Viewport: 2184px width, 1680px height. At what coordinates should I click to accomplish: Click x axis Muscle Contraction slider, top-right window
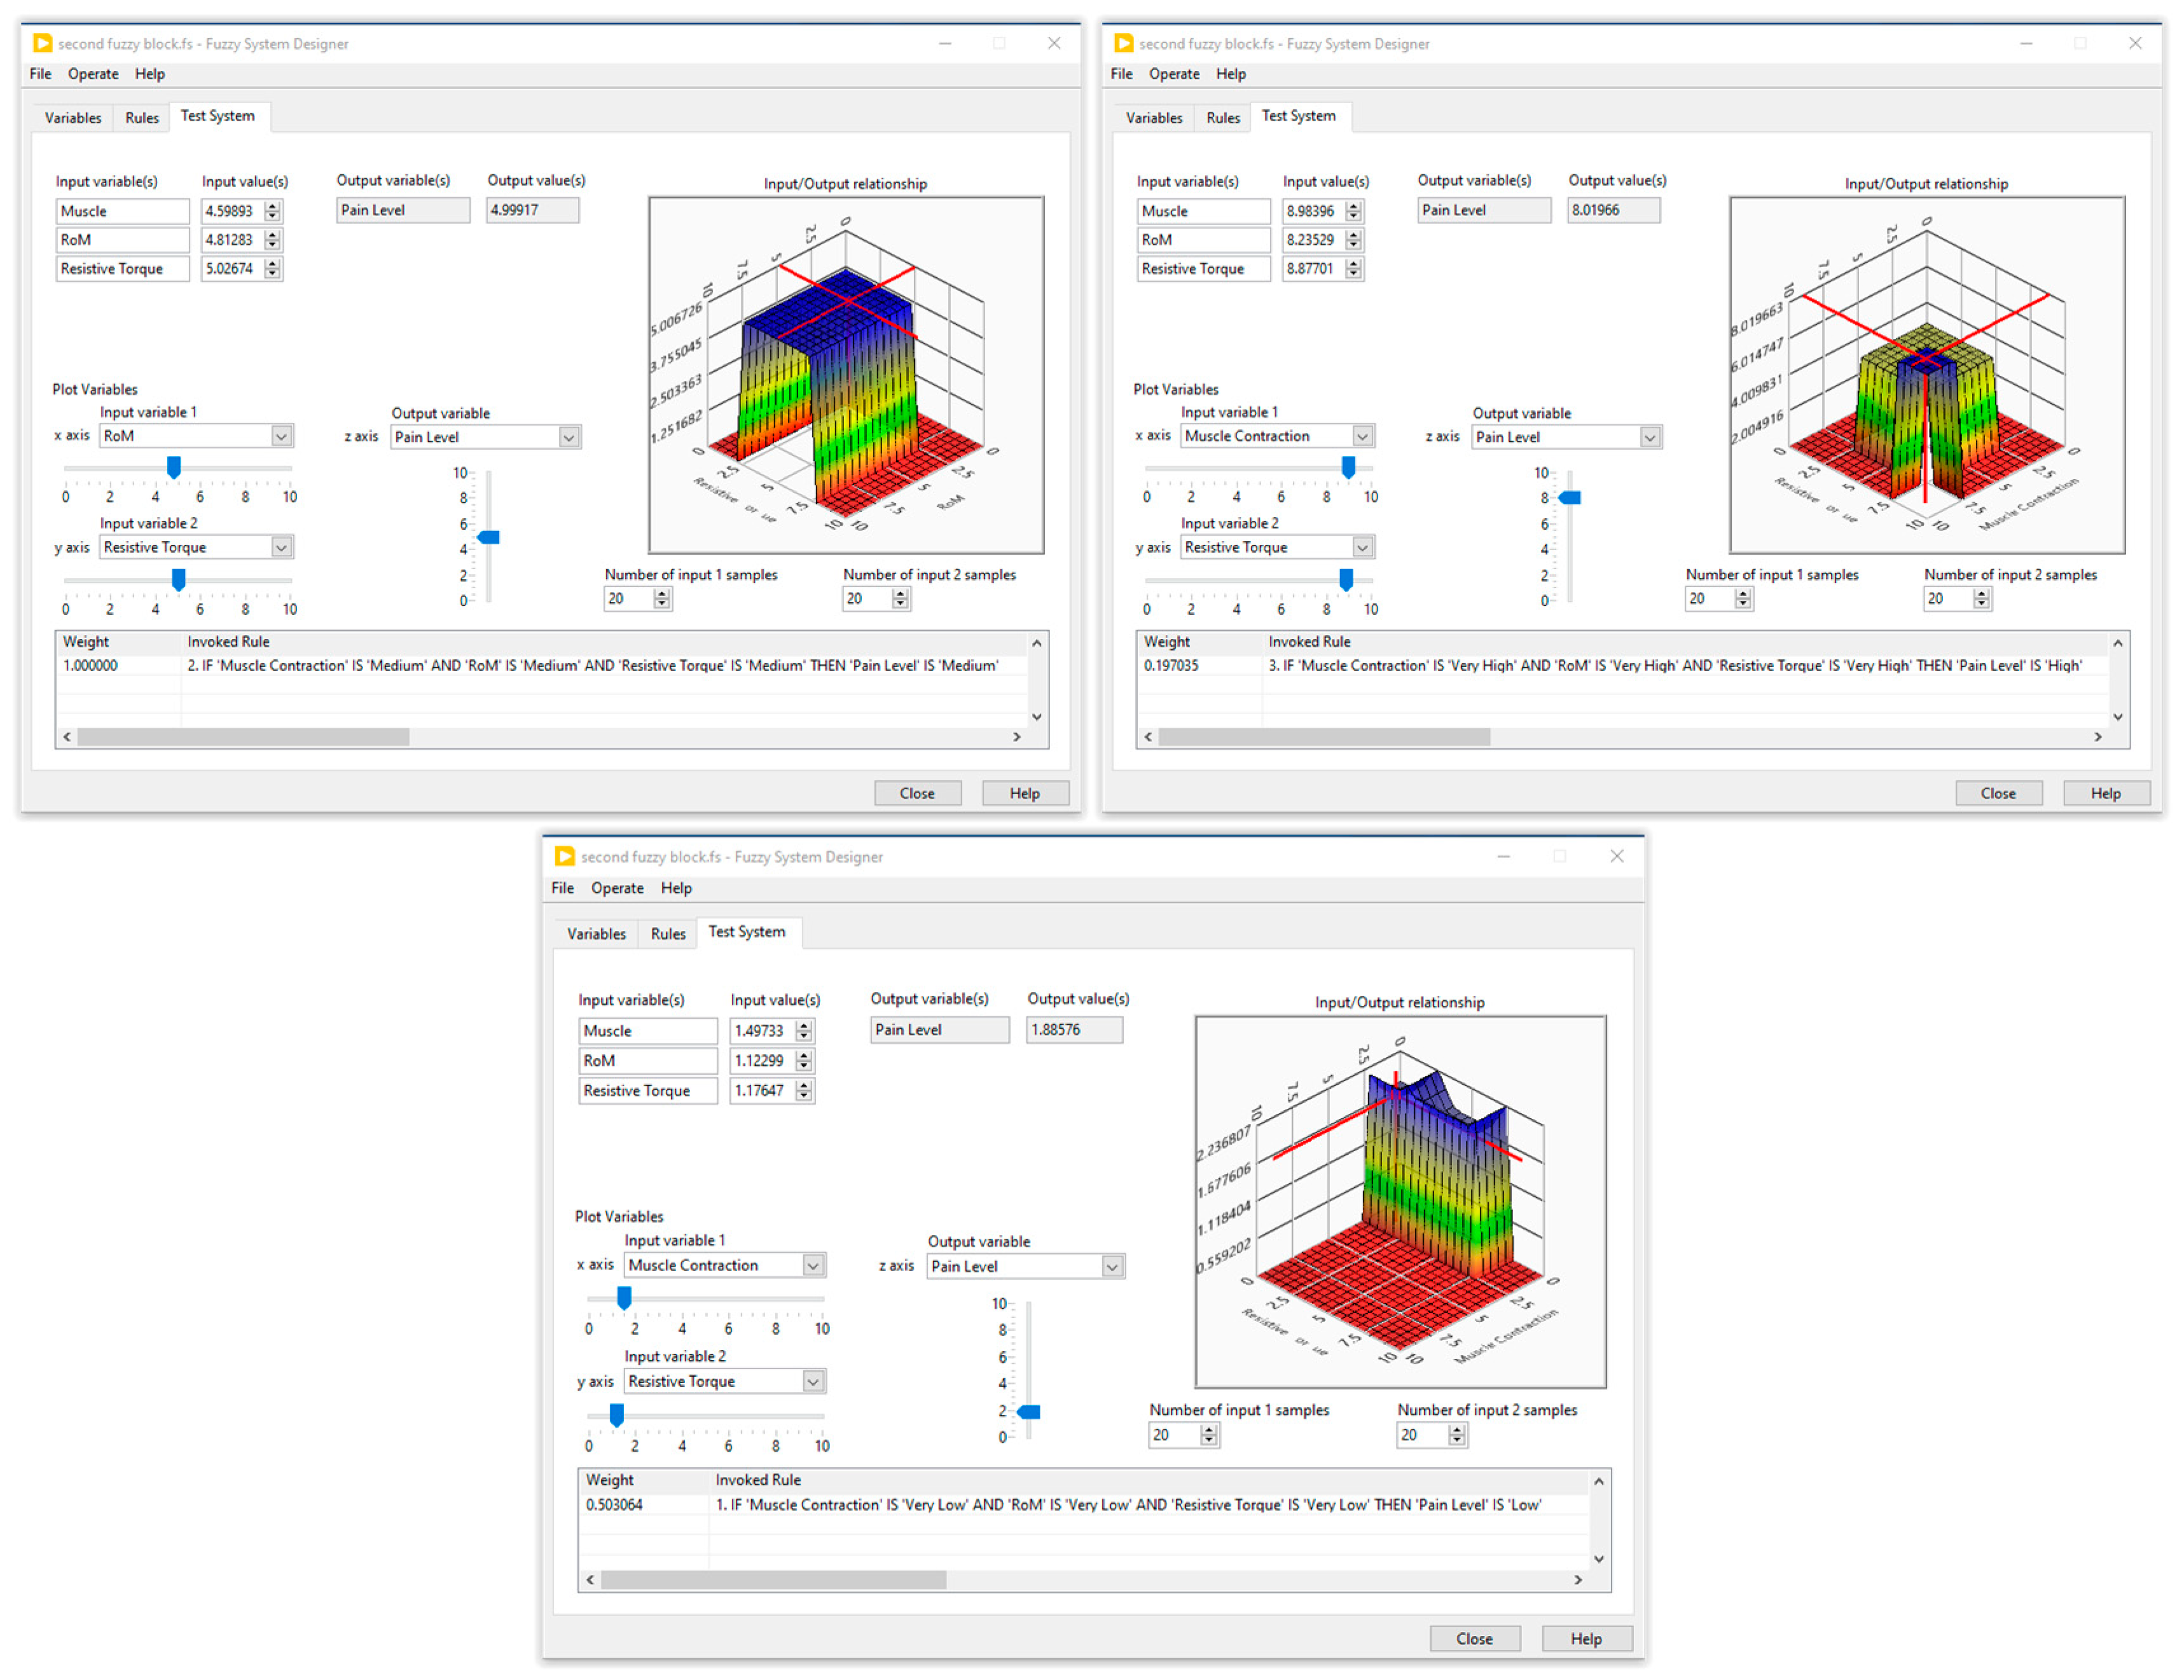[x=1349, y=467]
